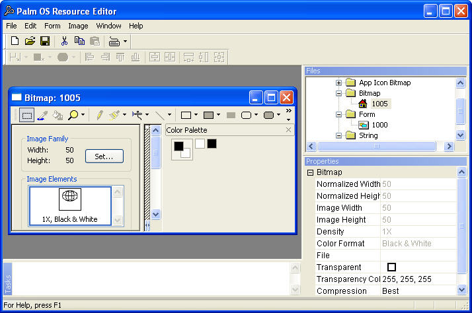Click the Copy icon in toolbar

point(79,40)
